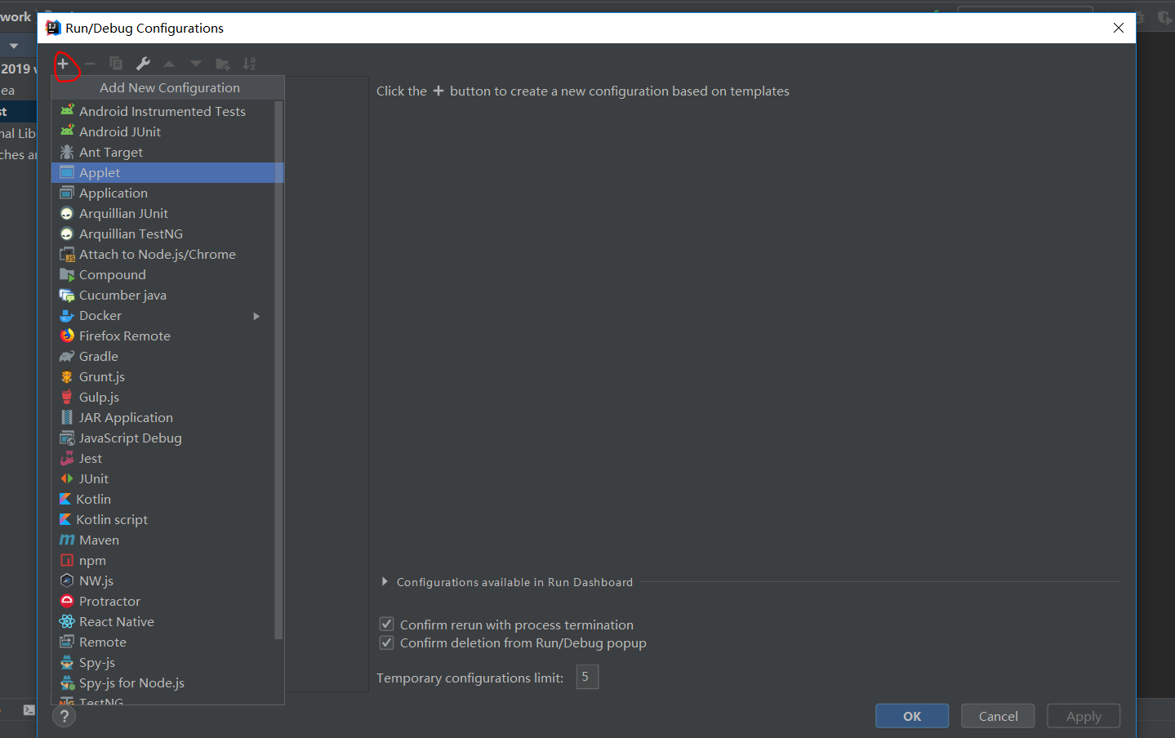Image resolution: width=1175 pixels, height=738 pixels.
Task: Click the npm square icon
Action: point(67,560)
